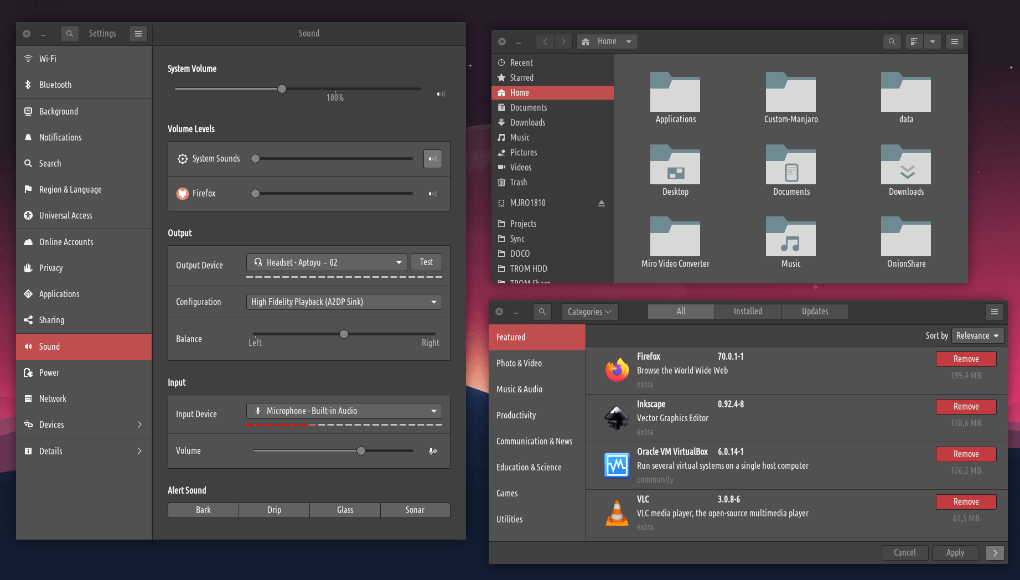
Task: Mute the microphone input volume
Action: [433, 451]
